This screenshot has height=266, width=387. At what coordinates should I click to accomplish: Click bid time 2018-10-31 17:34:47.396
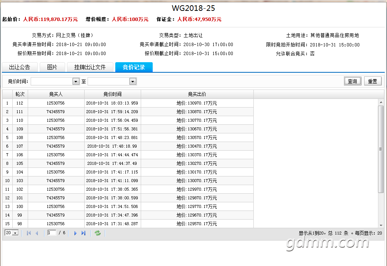tap(112, 215)
